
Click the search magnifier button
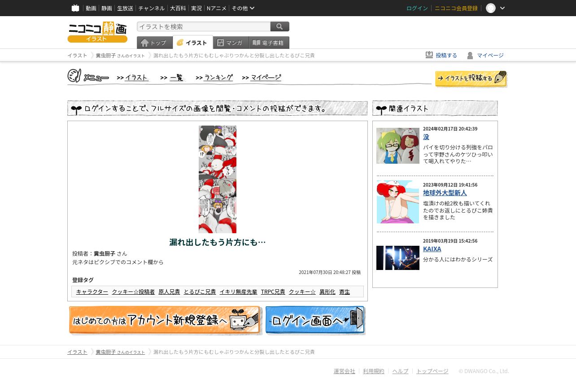click(280, 26)
